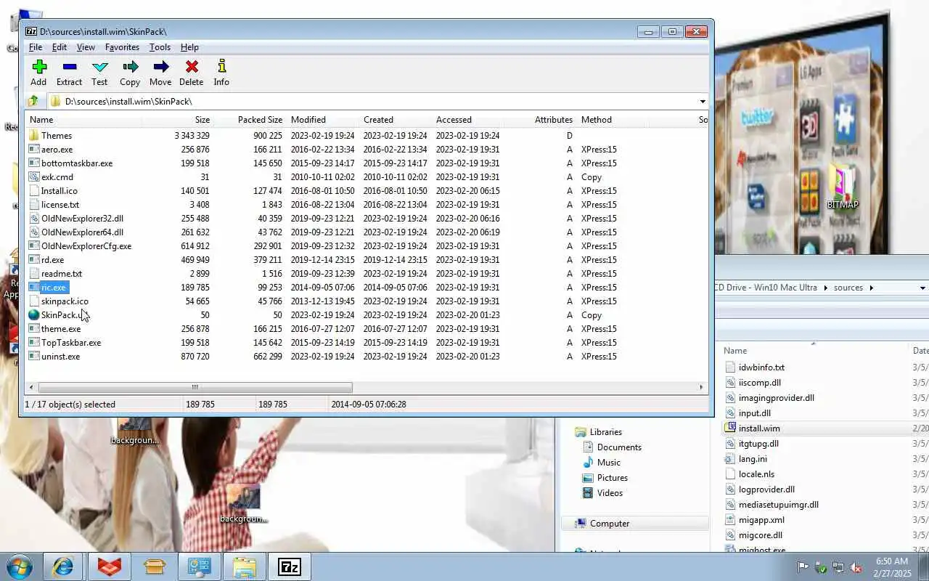
Task: Click the horizontal scrollbar thumb
Action: [195, 388]
